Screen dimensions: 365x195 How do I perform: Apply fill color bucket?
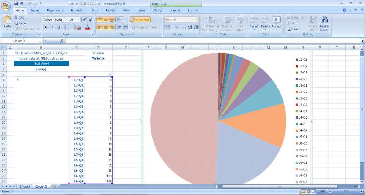pyautogui.click(x=78, y=27)
